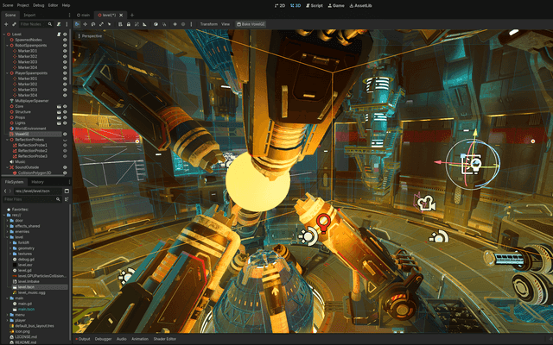The height and width of the screenshot is (345, 553).
Task: Toggle visibility of RobotSpawnpoints
Action: click(x=65, y=46)
